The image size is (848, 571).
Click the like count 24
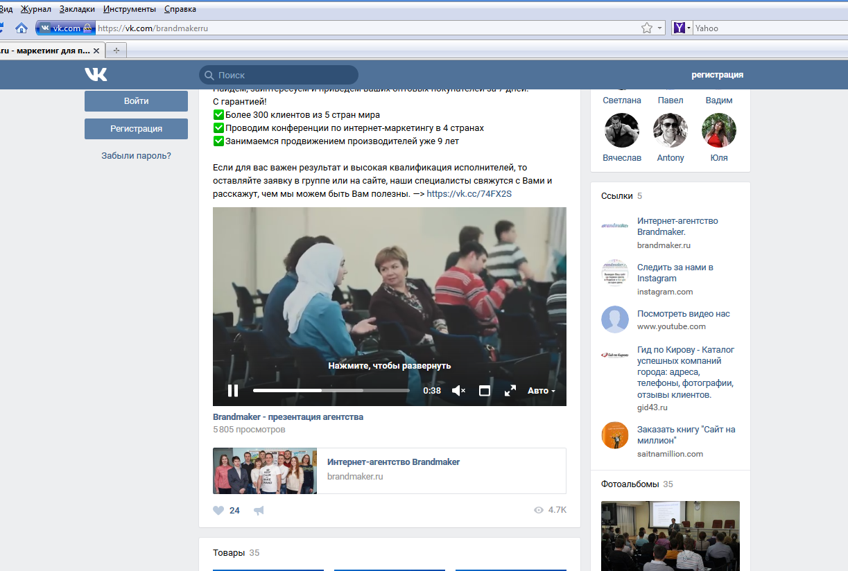click(x=234, y=511)
